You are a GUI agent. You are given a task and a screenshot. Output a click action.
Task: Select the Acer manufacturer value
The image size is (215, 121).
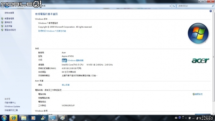pos(64,53)
